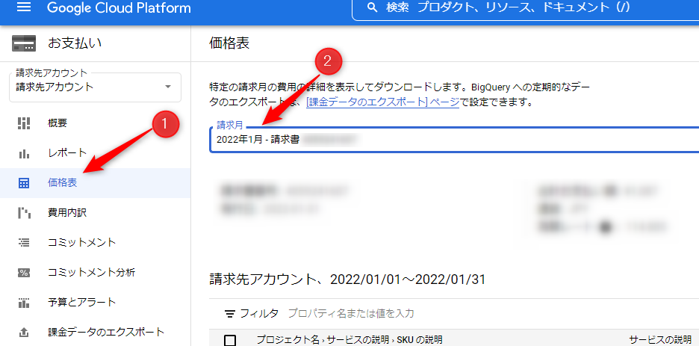The width and height of the screenshot is (699, 346).
Task: Click the プロジェクト名 › サービスの説明 › SKU column header
Action: pos(349,340)
